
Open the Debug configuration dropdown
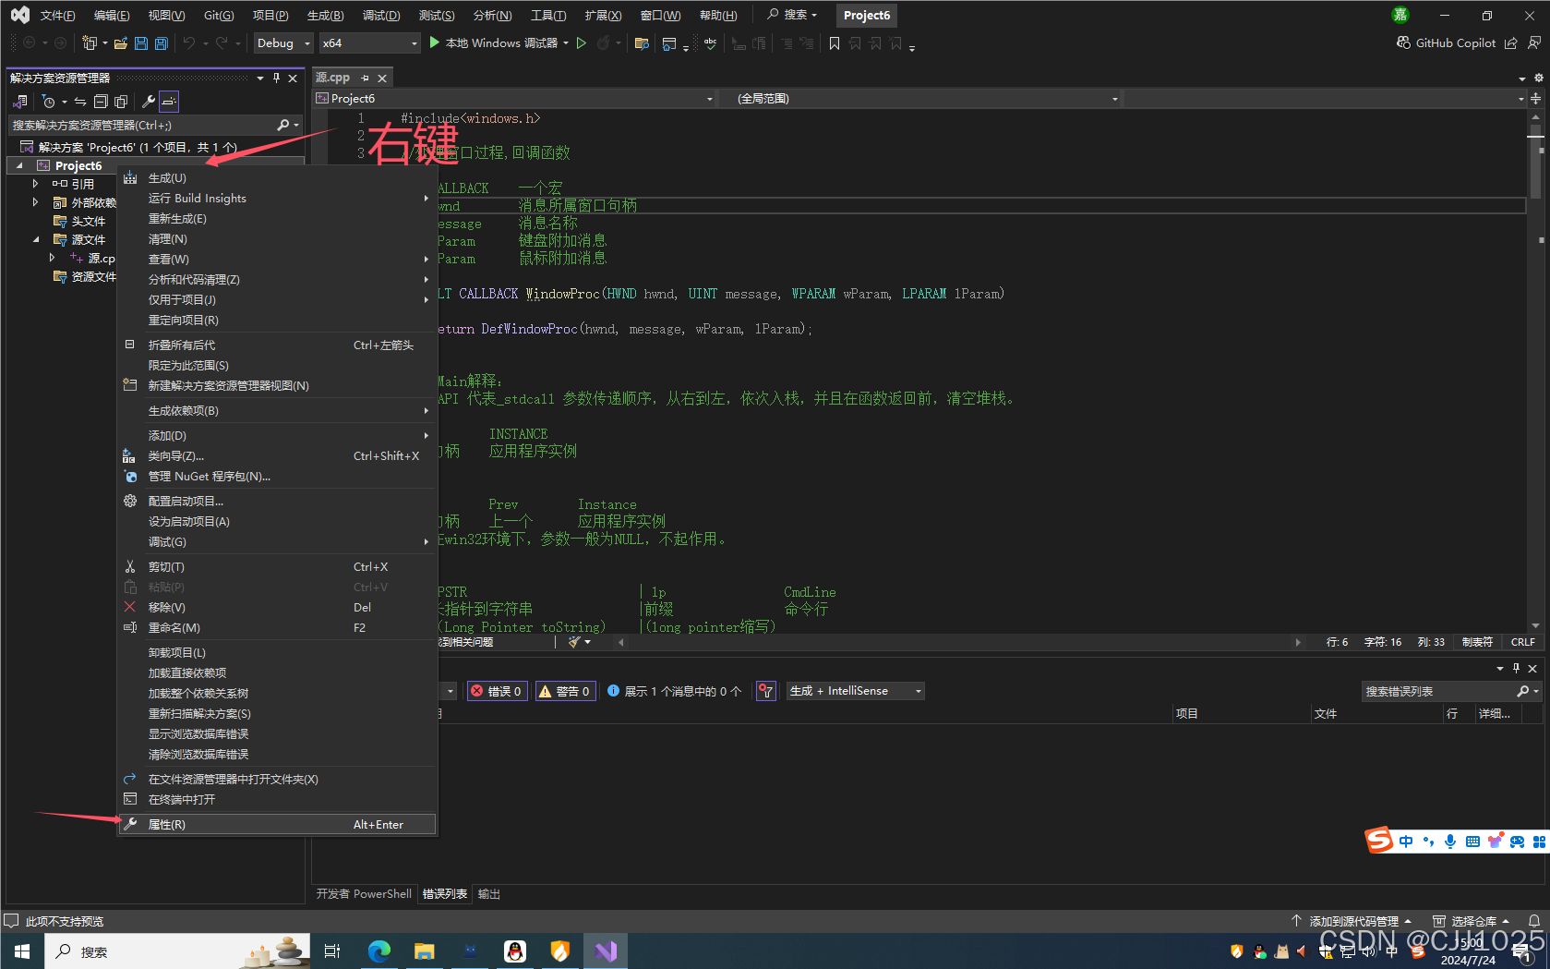pyautogui.click(x=282, y=42)
